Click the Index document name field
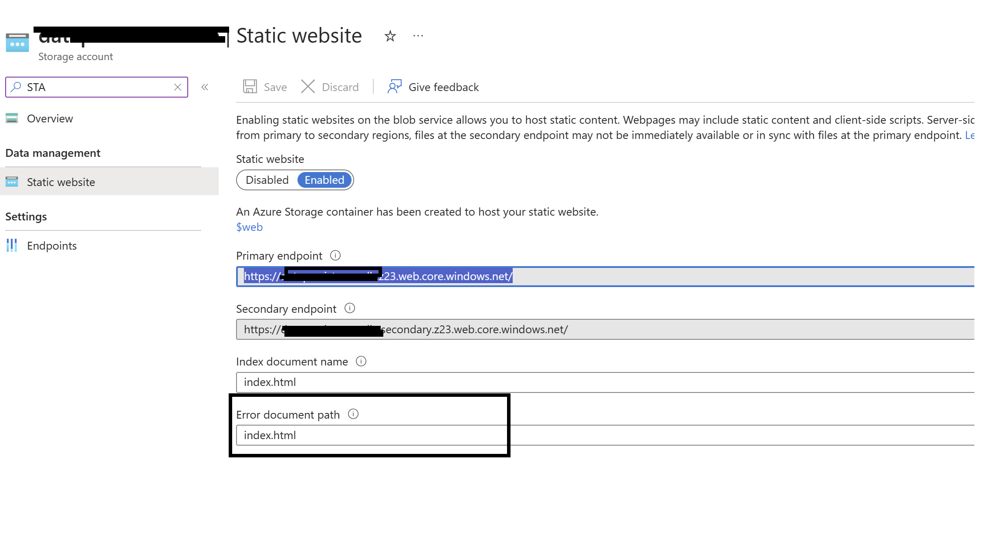 (x=605, y=382)
